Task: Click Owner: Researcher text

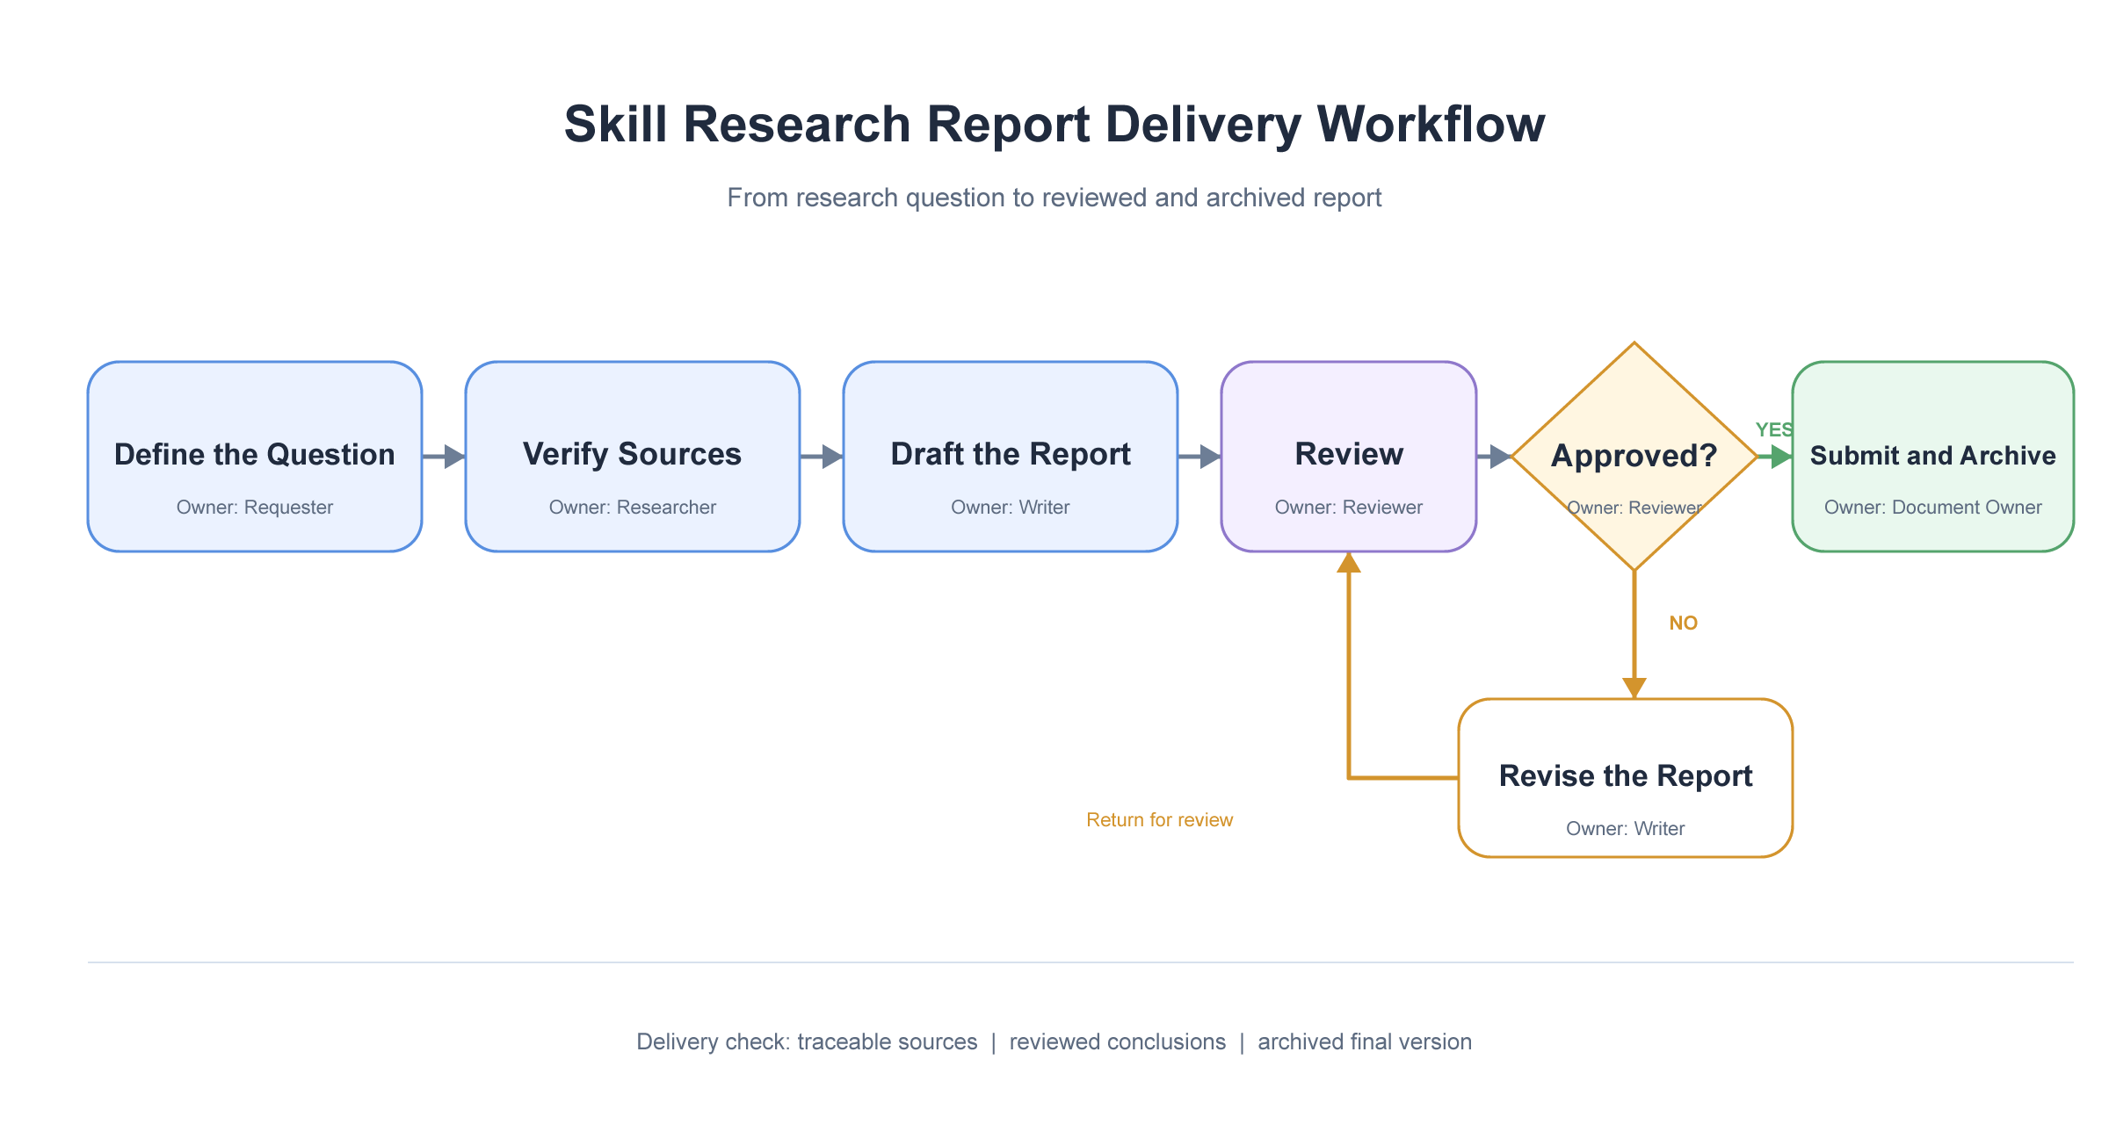Action: point(633,508)
